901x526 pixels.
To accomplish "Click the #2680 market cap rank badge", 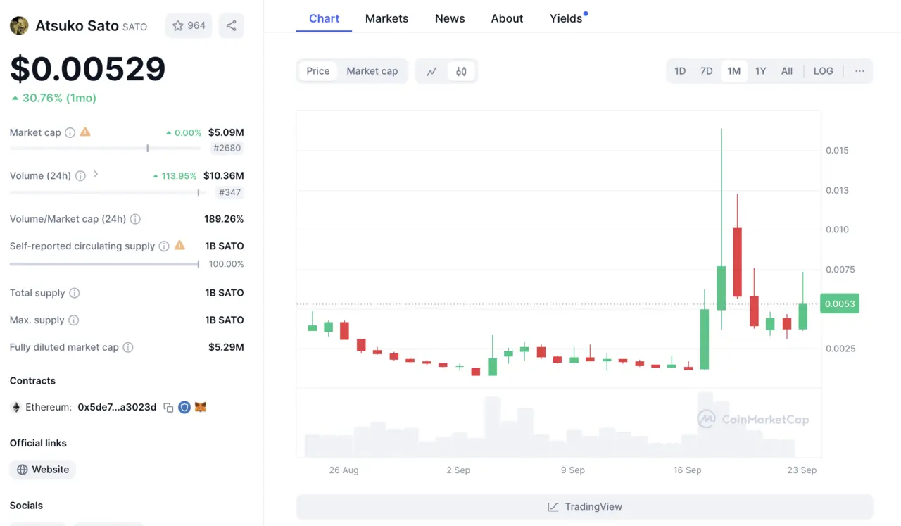I will [x=227, y=149].
